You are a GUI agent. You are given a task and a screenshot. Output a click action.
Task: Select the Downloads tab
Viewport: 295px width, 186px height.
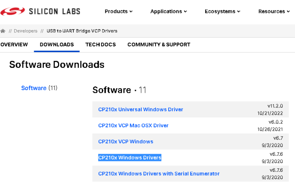click(x=57, y=44)
